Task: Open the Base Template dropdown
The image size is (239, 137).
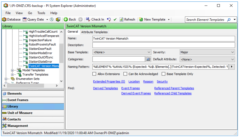Action: [122, 52]
